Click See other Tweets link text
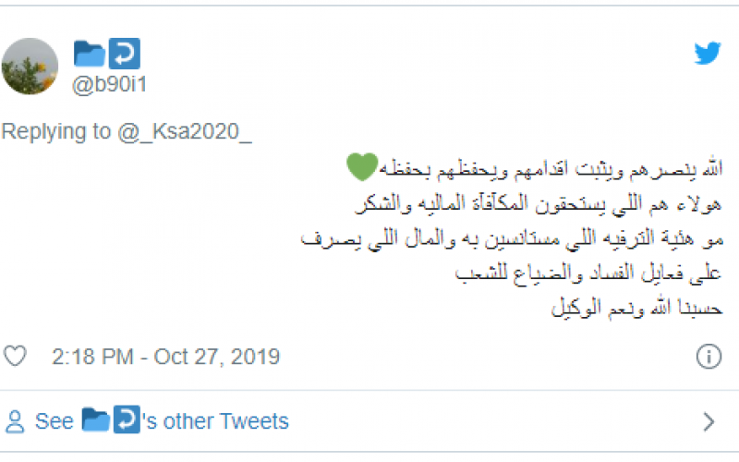The width and height of the screenshot is (739, 462). coord(162,421)
